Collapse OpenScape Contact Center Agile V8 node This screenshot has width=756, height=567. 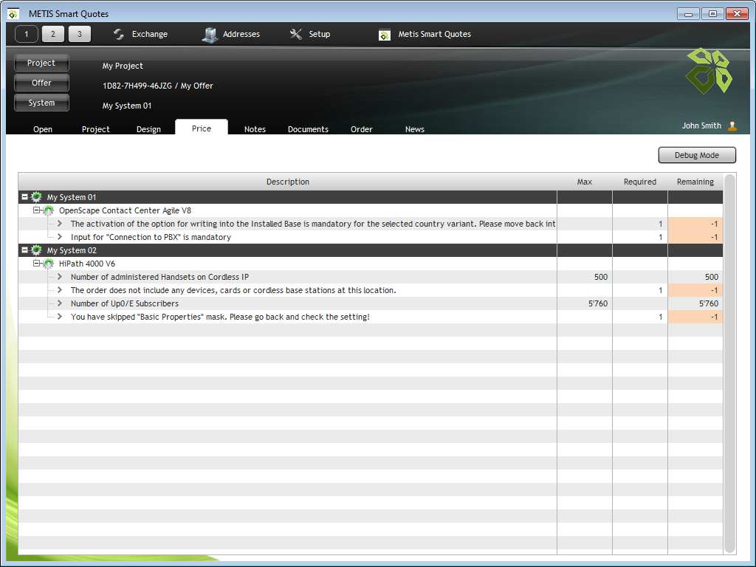coord(36,210)
